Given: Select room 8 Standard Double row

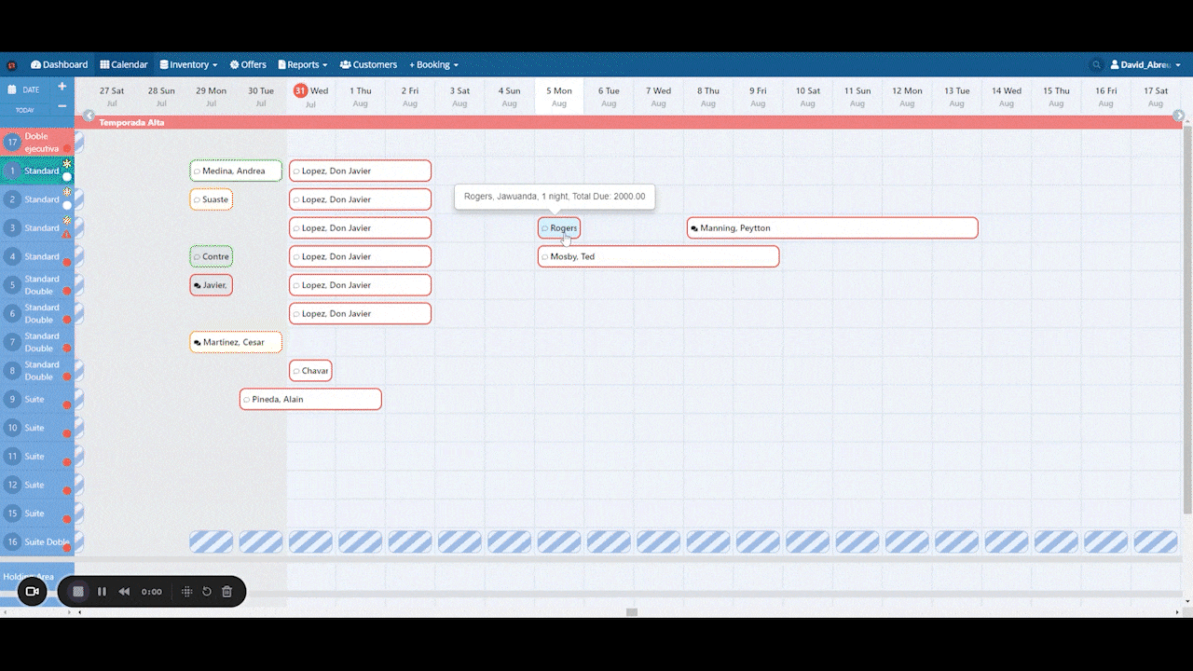Looking at the screenshot, I should pyautogui.click(x=37, y=371).
